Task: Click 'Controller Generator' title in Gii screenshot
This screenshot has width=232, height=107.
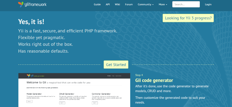Action: (x=101, y=94)
